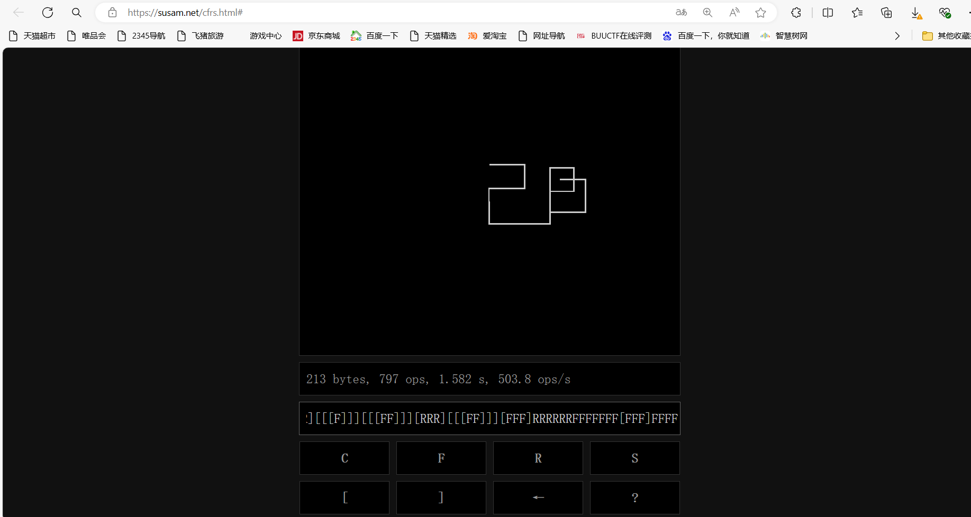Click the status line showing 213 bytes
971x517 pixels.
click(489, 379)
